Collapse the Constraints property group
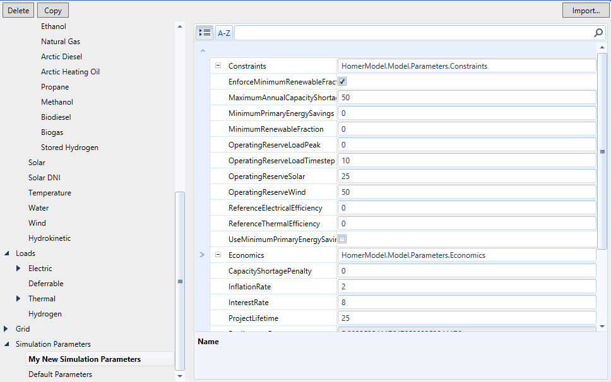Viewport: 611px width, 382px height. pos(218,66)
